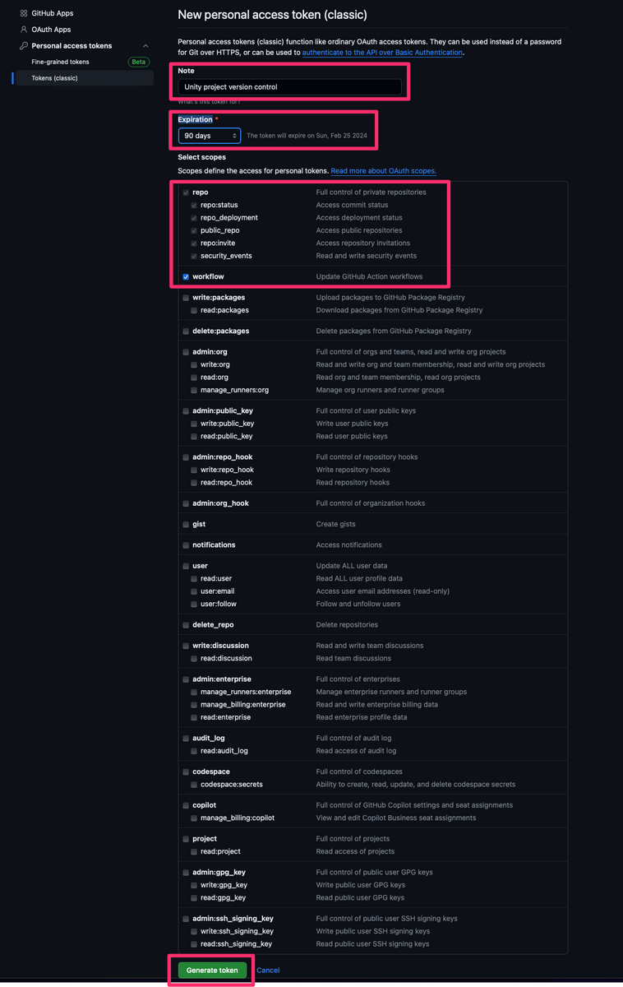The height and width of the screenshot is (987, 623).
Task: Open Fine-grained tokens page
Action: pyautogui.click(x=60, y=62)
